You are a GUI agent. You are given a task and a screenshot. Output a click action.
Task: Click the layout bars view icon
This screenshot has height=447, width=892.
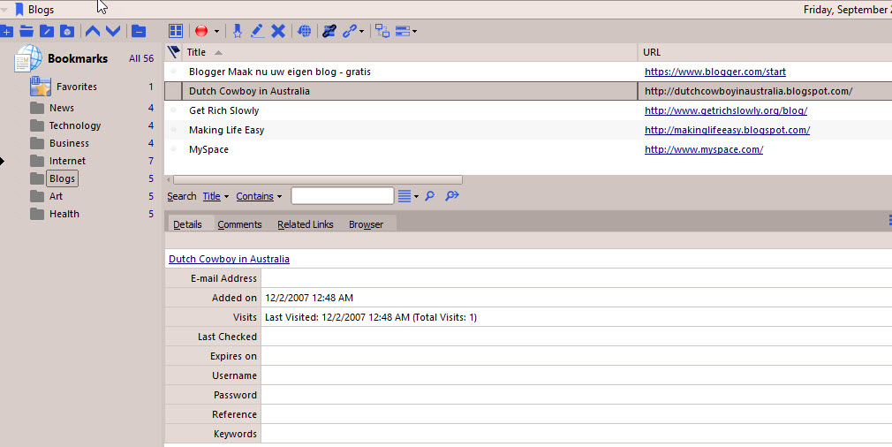coord(403,31)
